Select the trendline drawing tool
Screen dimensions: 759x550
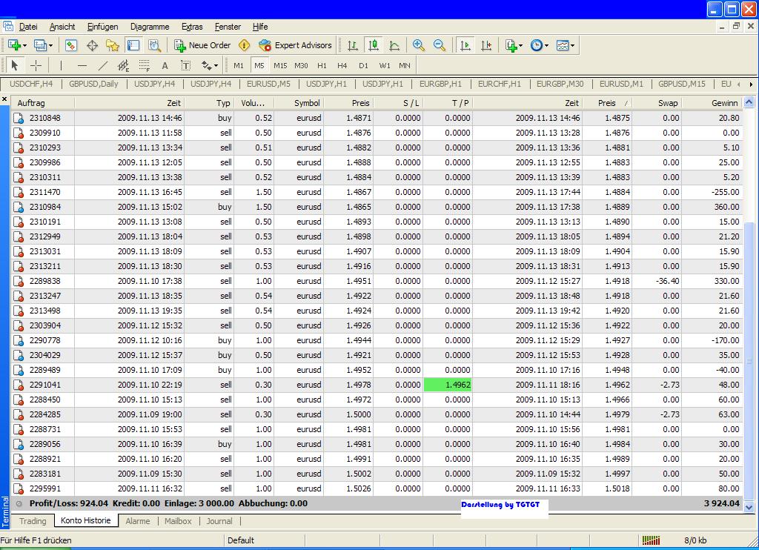[x=103, y=65]
